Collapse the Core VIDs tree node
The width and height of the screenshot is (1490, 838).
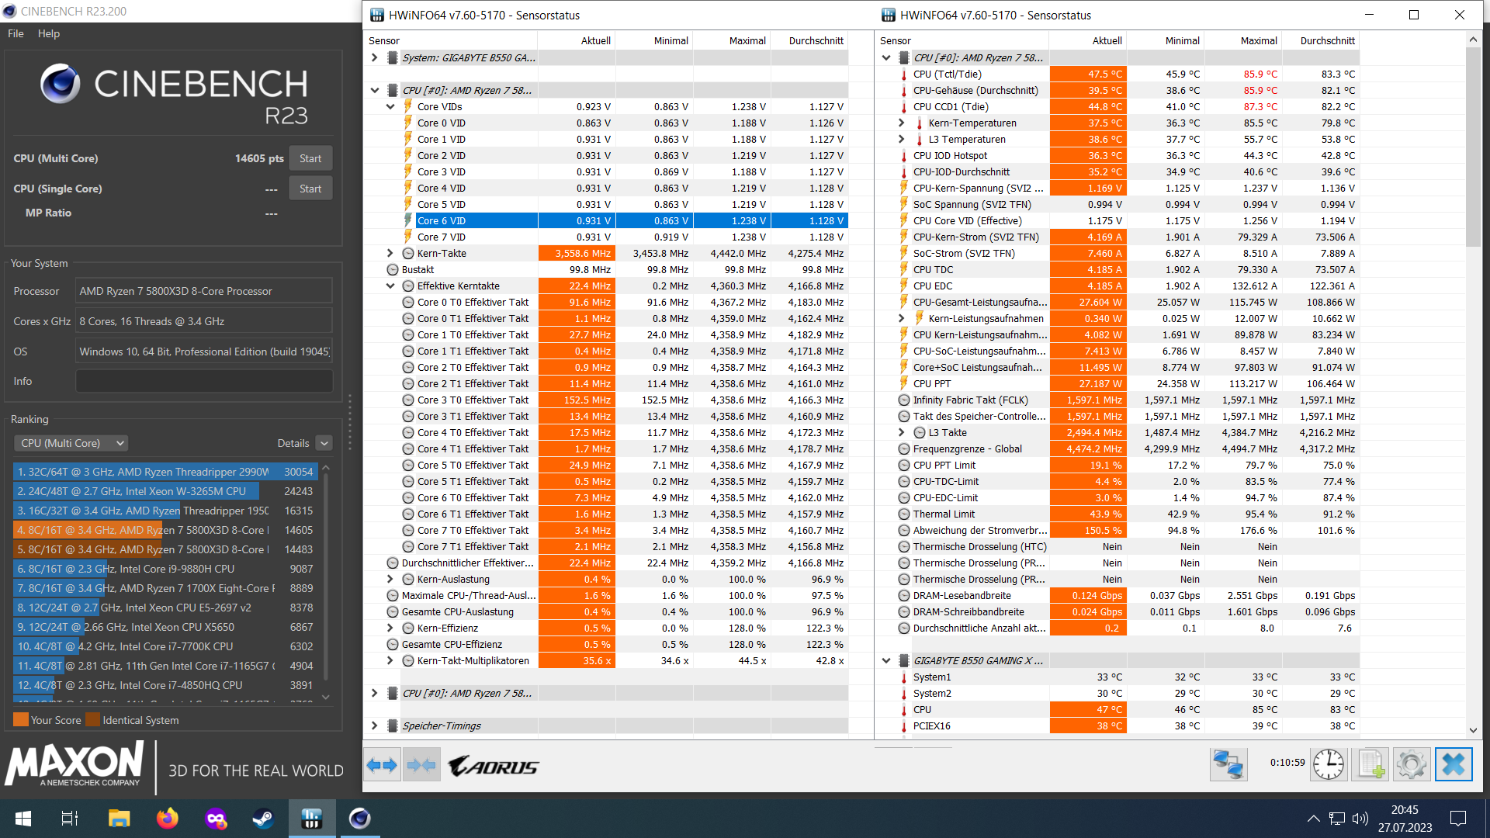point(390,106)
